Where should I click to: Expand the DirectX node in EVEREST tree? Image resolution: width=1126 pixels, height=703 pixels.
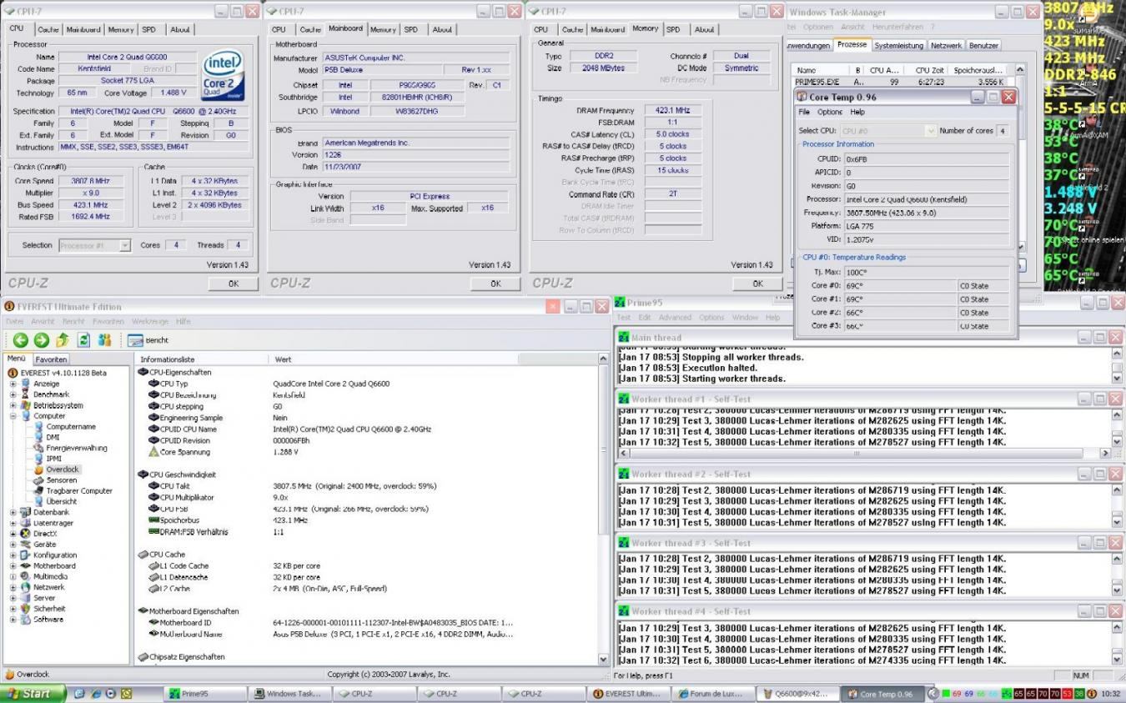click(13, 534)
